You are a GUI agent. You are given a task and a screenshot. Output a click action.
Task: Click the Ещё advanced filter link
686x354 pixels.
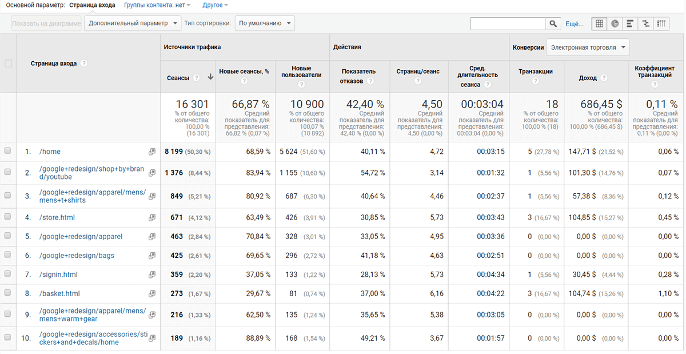(574, 23)
